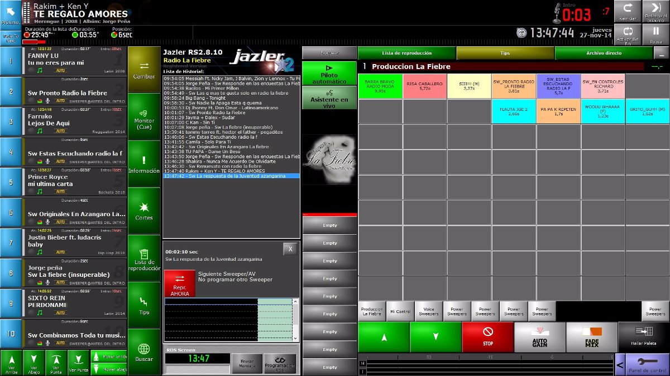Click playlist slot number 10 button

[11, 334]
